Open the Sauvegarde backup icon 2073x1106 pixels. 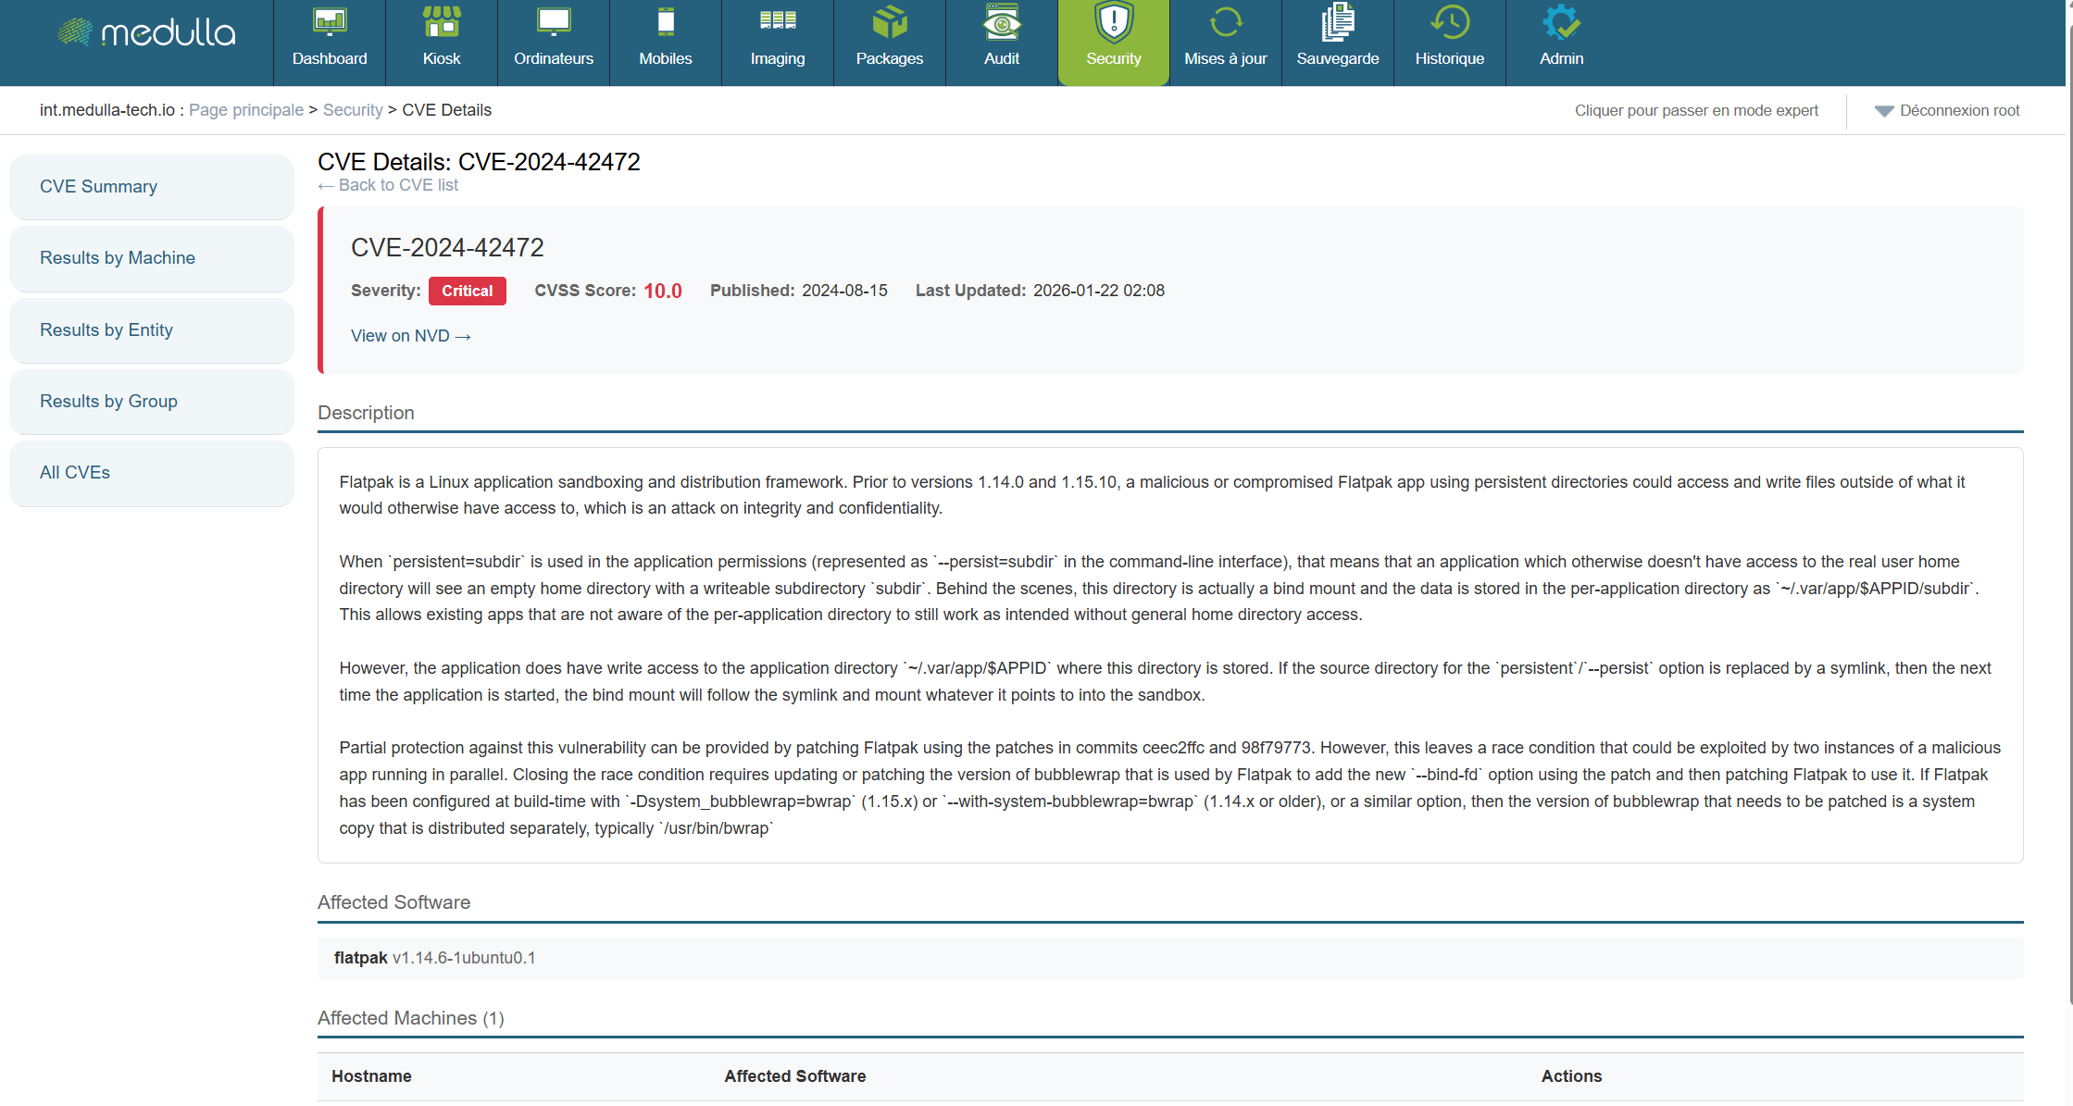pyautogui.click(x=1337, y=22)
